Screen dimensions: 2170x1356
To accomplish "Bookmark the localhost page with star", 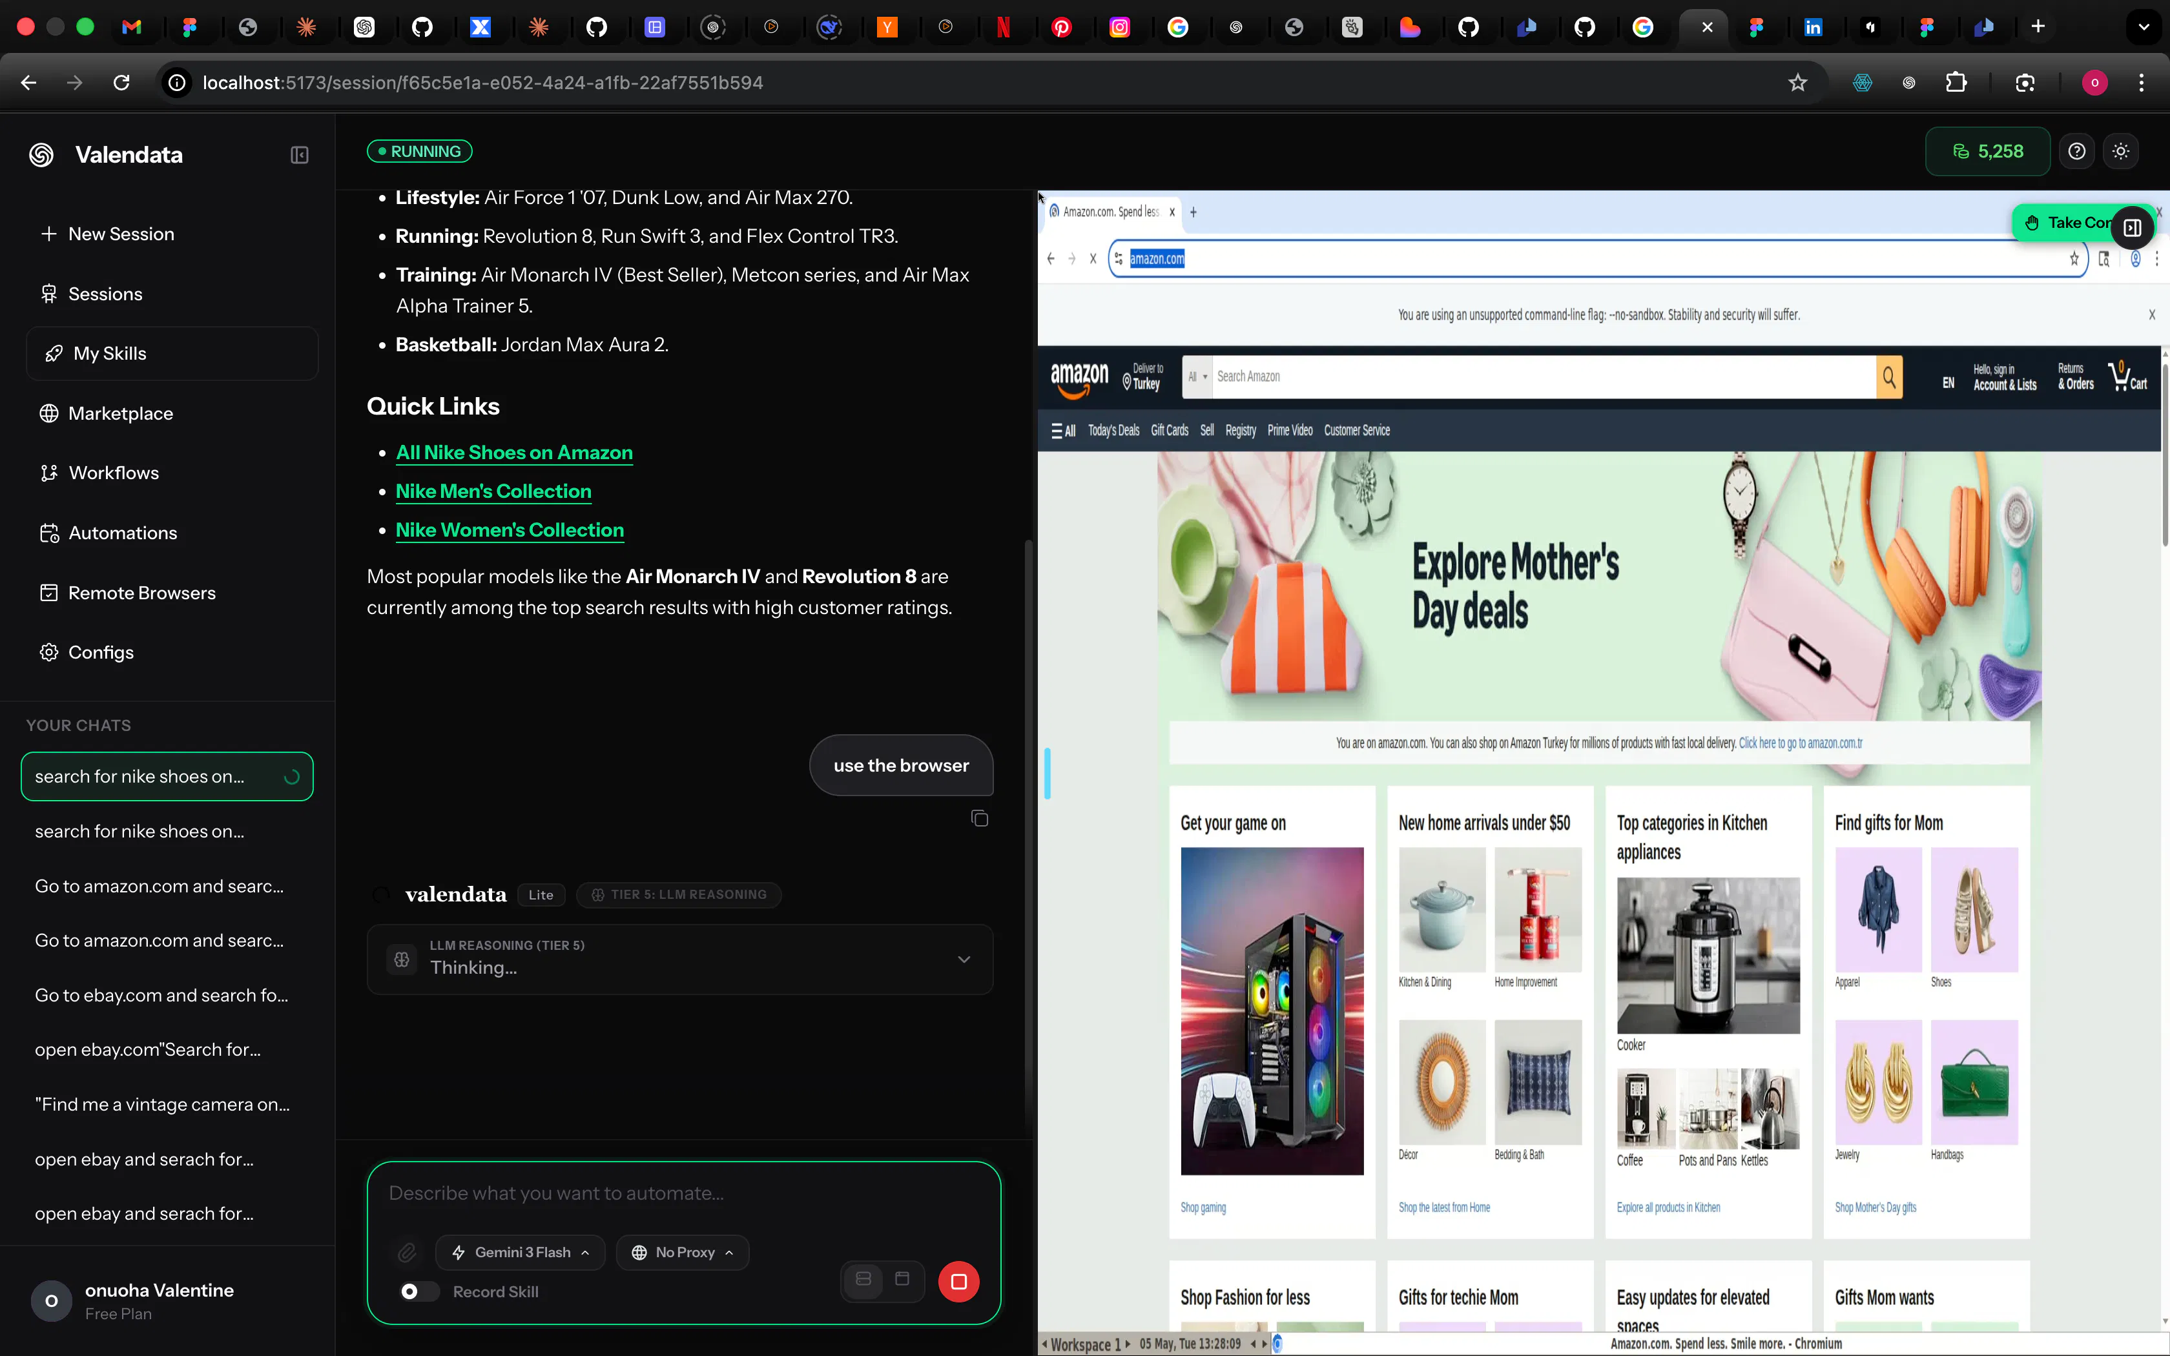I will tap(1797, 83).
